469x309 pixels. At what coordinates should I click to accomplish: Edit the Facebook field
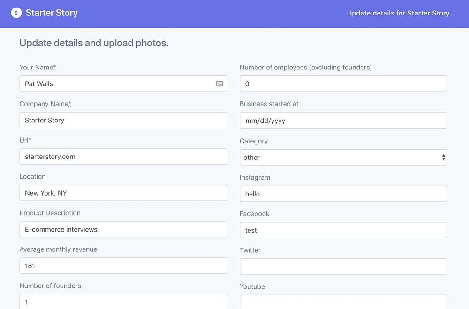tap(343, 230)
